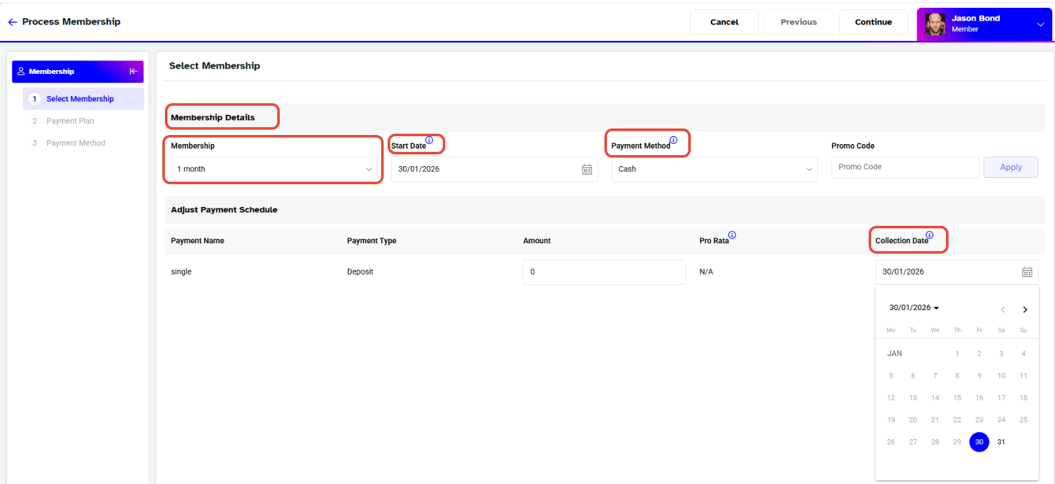Click the 'Deposit' payment type cell

click(x=360, y=272)
